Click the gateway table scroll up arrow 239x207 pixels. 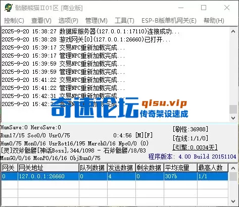pyautogui.click(x=233, y=168)
